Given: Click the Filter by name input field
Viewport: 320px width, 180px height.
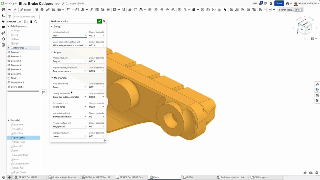Looking at the screenshot, I should point(26,17).
